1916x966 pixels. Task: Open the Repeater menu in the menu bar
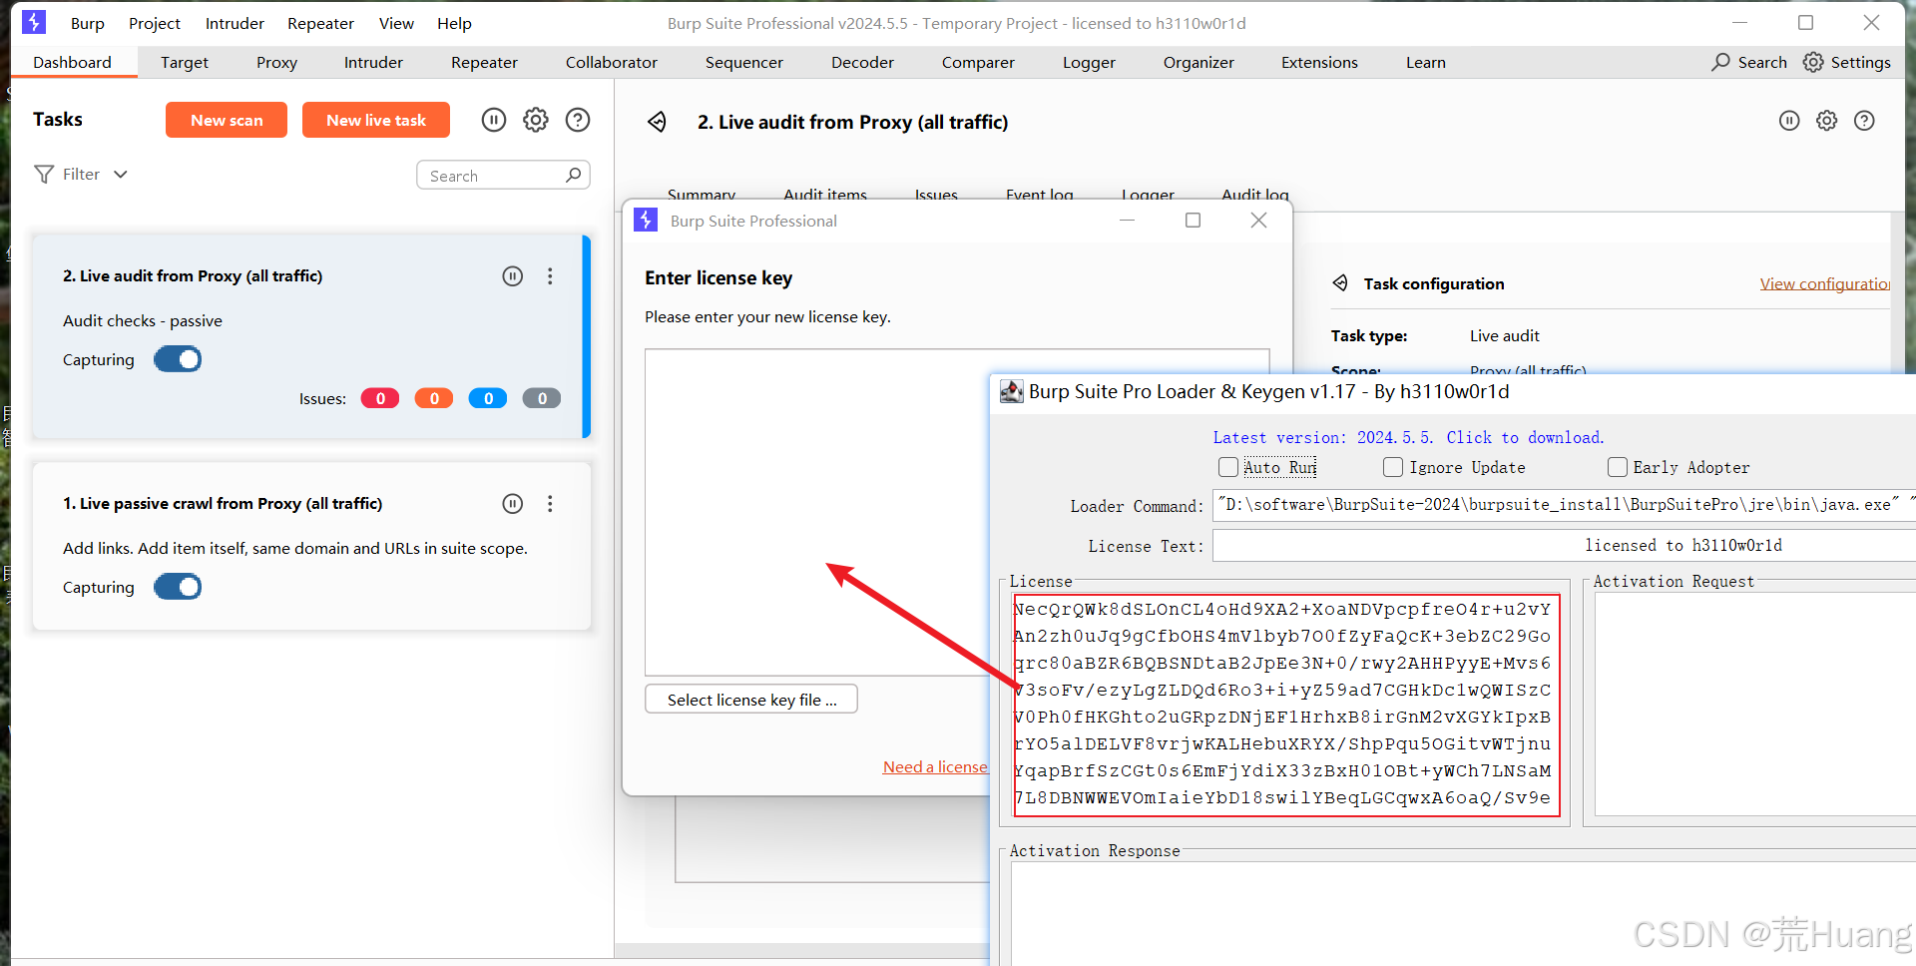[x=320, y=23]
